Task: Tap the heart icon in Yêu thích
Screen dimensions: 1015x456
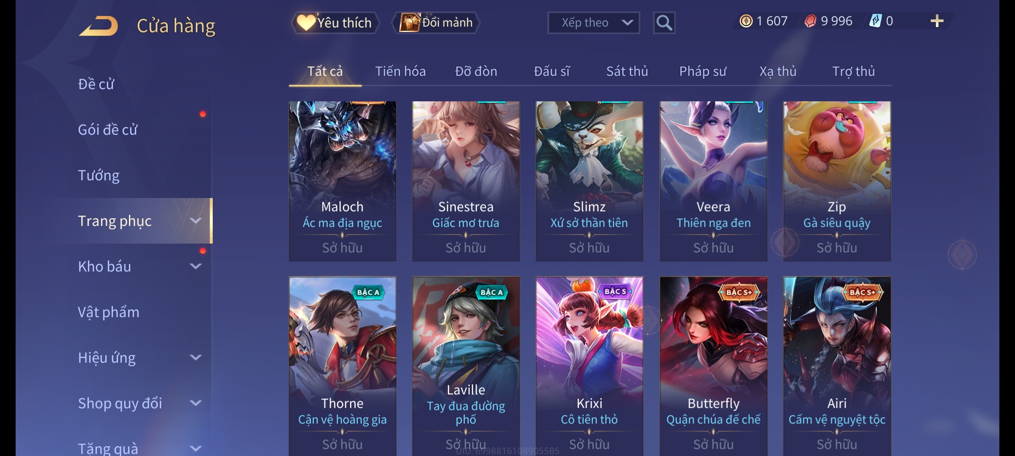Action: 306,22
